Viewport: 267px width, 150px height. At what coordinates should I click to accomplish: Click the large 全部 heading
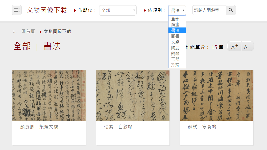point(22,46)
